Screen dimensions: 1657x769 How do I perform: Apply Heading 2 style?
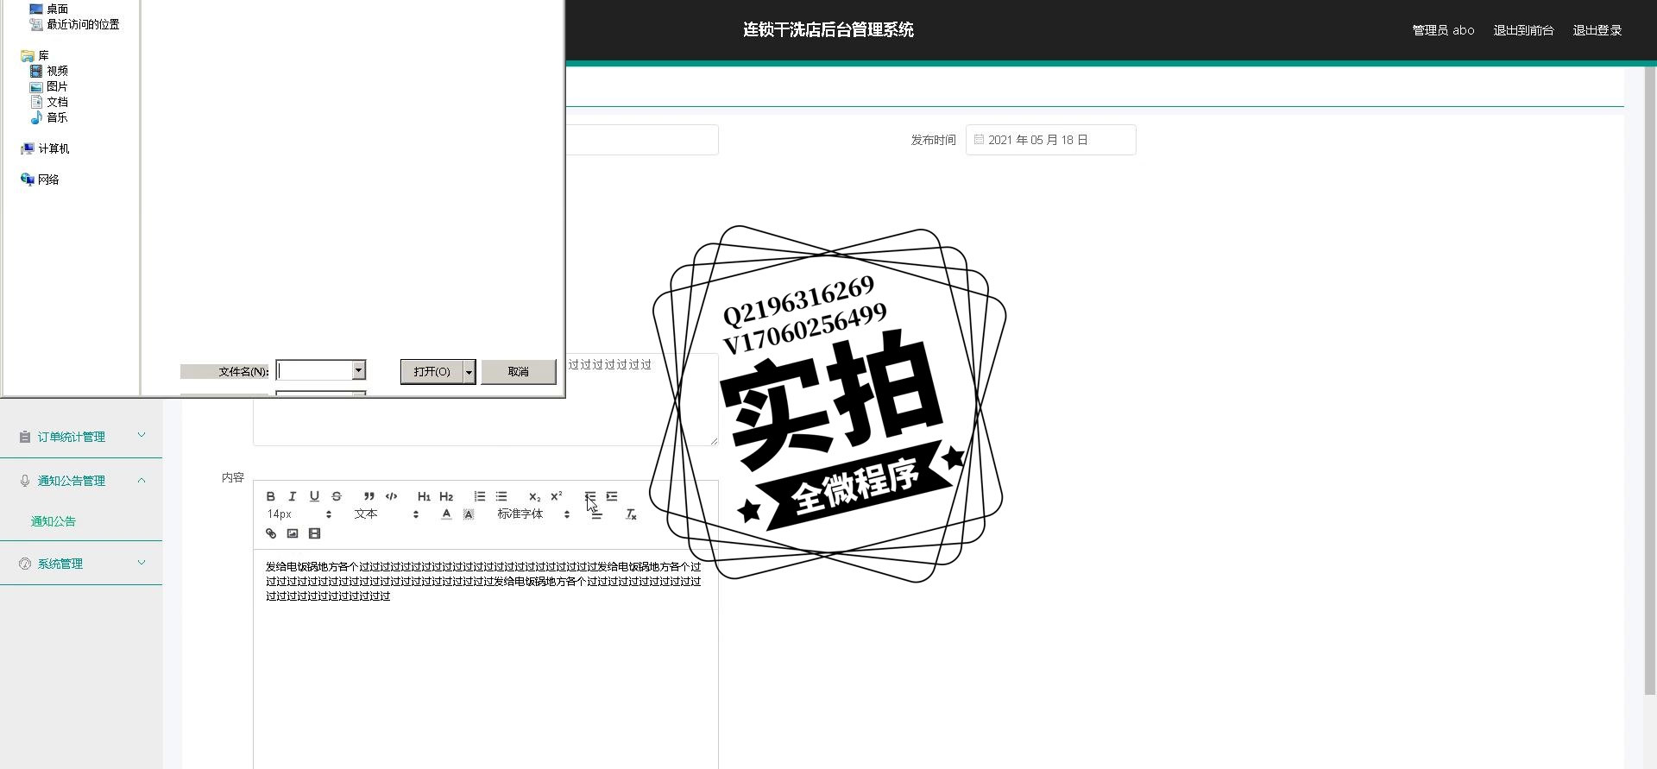point(446,496)
